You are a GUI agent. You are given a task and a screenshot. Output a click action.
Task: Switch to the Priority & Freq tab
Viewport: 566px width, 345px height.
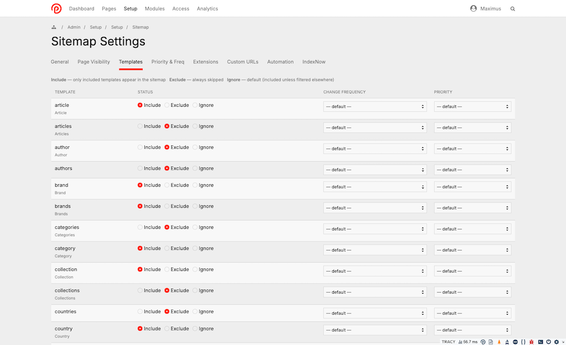(167, 62)
